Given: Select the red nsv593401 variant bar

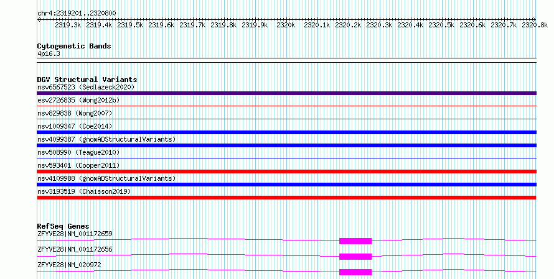Looking at the screenshot, I should tap(286, 172).
